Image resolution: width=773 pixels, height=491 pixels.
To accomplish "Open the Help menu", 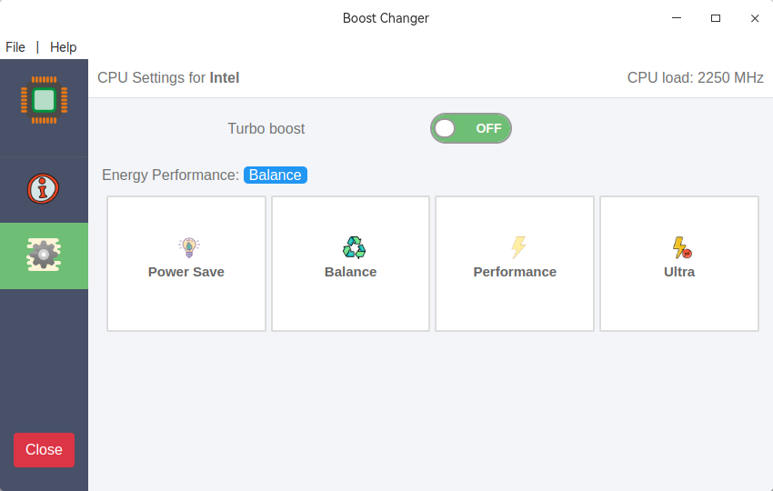I will tap(64, 47).
